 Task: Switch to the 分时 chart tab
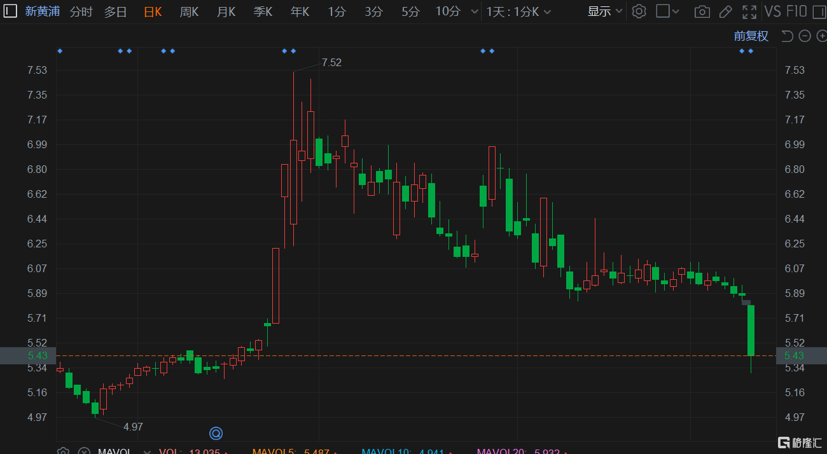pyautogui.click(x=81, y=11)
